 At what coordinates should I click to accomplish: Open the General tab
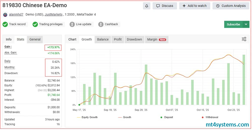35,39
